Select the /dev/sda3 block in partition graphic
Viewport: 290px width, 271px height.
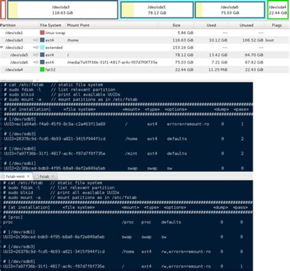click(x=62, y=10)
